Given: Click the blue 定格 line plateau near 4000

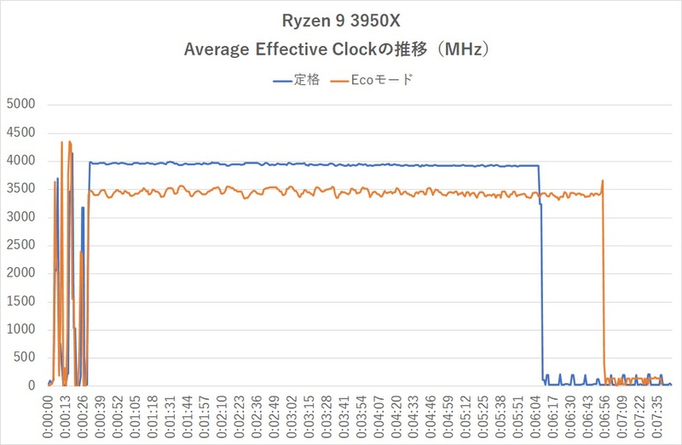Looking at the screenshot, I should tap(313, 164).
